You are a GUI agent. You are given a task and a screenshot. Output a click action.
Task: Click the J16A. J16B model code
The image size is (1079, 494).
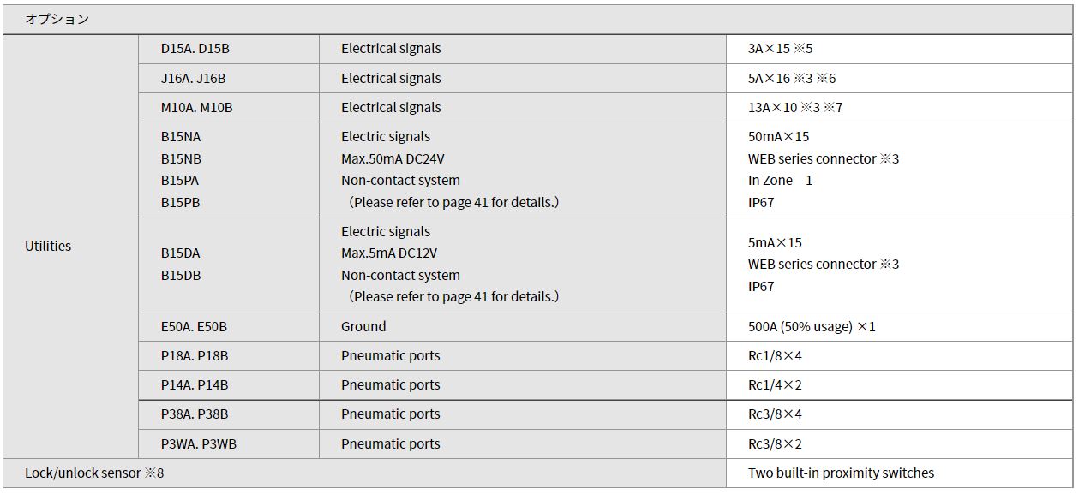[x=194, y=79]
